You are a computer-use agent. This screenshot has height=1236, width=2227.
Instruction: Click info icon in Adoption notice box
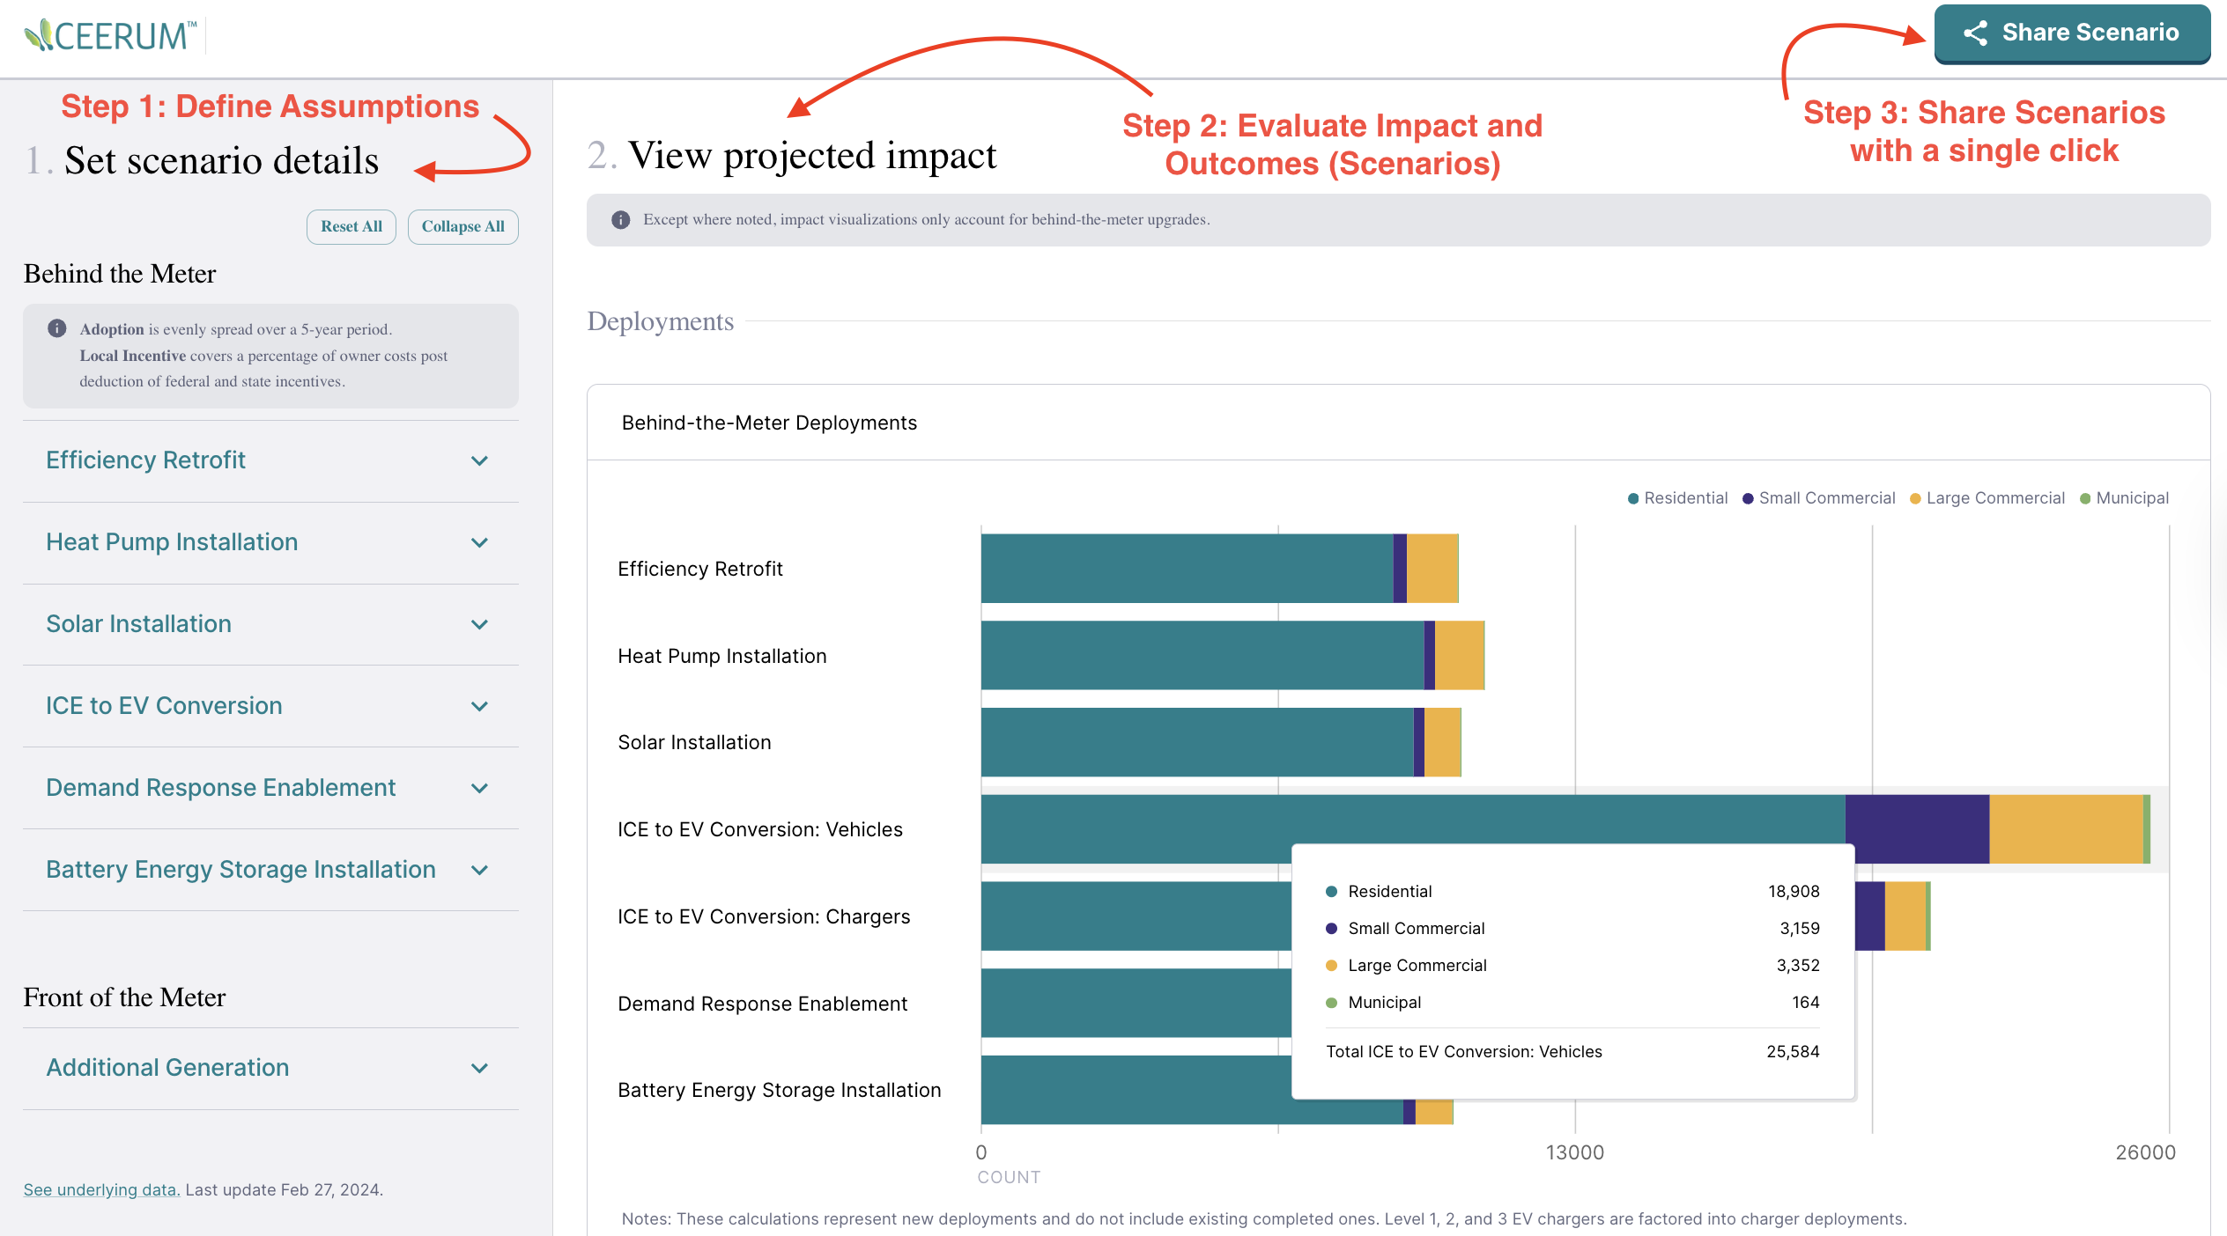[x=57, y=328]
